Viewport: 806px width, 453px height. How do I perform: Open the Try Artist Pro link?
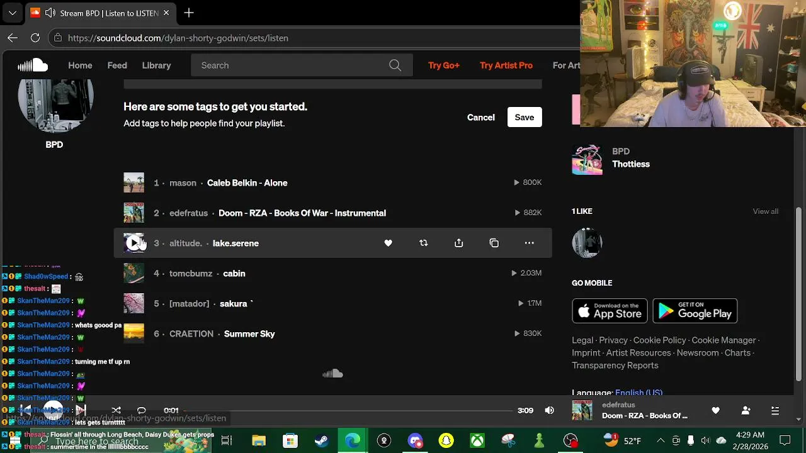[506, 65]
